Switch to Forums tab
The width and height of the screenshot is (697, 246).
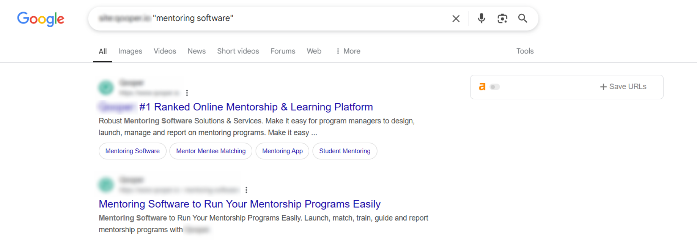[x=283, y=51]
